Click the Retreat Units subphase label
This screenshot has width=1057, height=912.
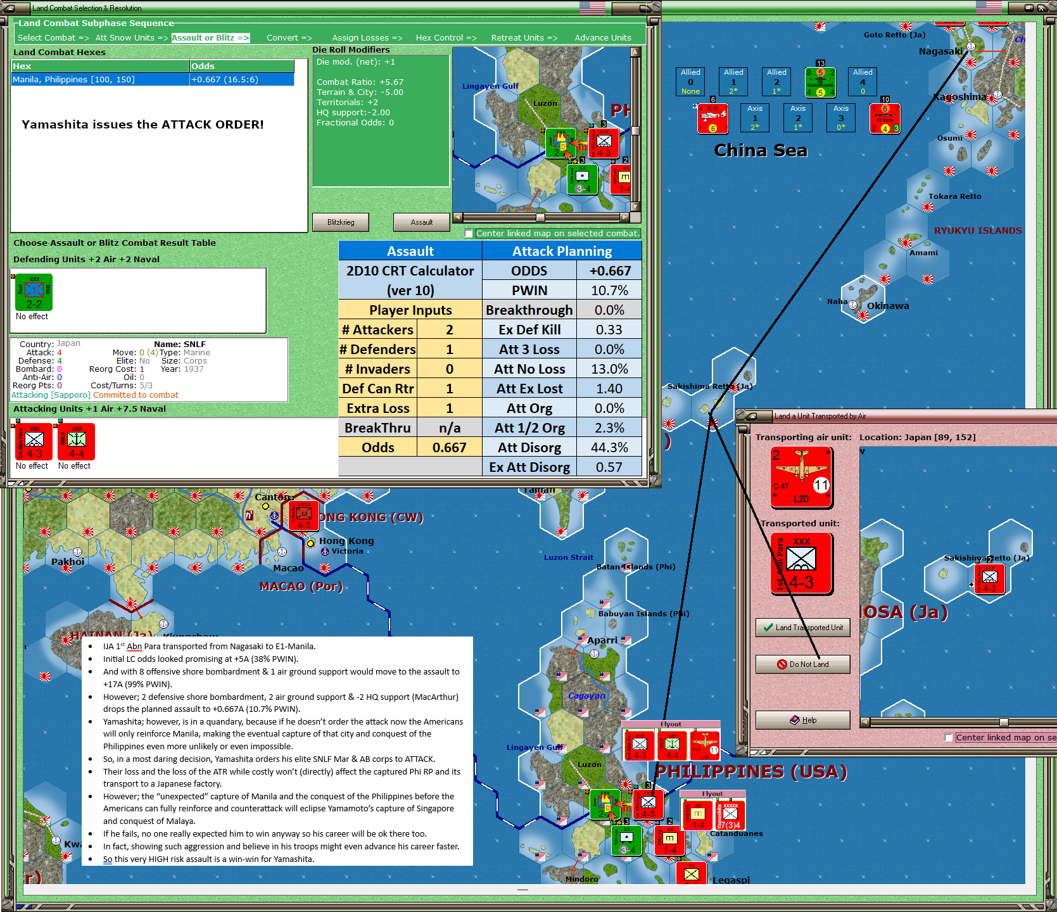(524, 38)
